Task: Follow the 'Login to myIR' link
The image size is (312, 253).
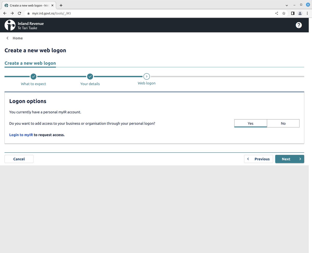Action: point(21,135)
